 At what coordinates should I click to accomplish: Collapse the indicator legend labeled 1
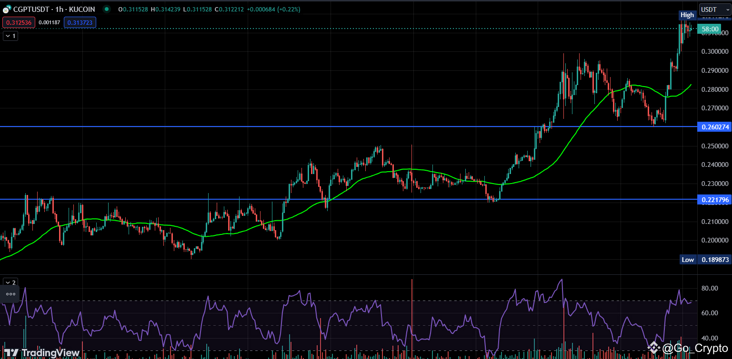10,36
